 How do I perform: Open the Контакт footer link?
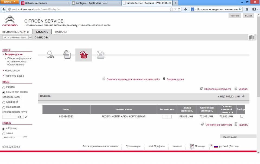[x=177, y=146]
